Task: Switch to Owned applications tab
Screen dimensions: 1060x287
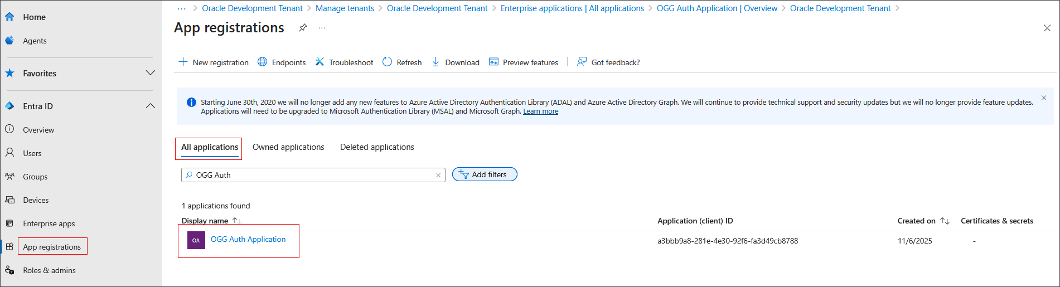Action: (288, 147)
